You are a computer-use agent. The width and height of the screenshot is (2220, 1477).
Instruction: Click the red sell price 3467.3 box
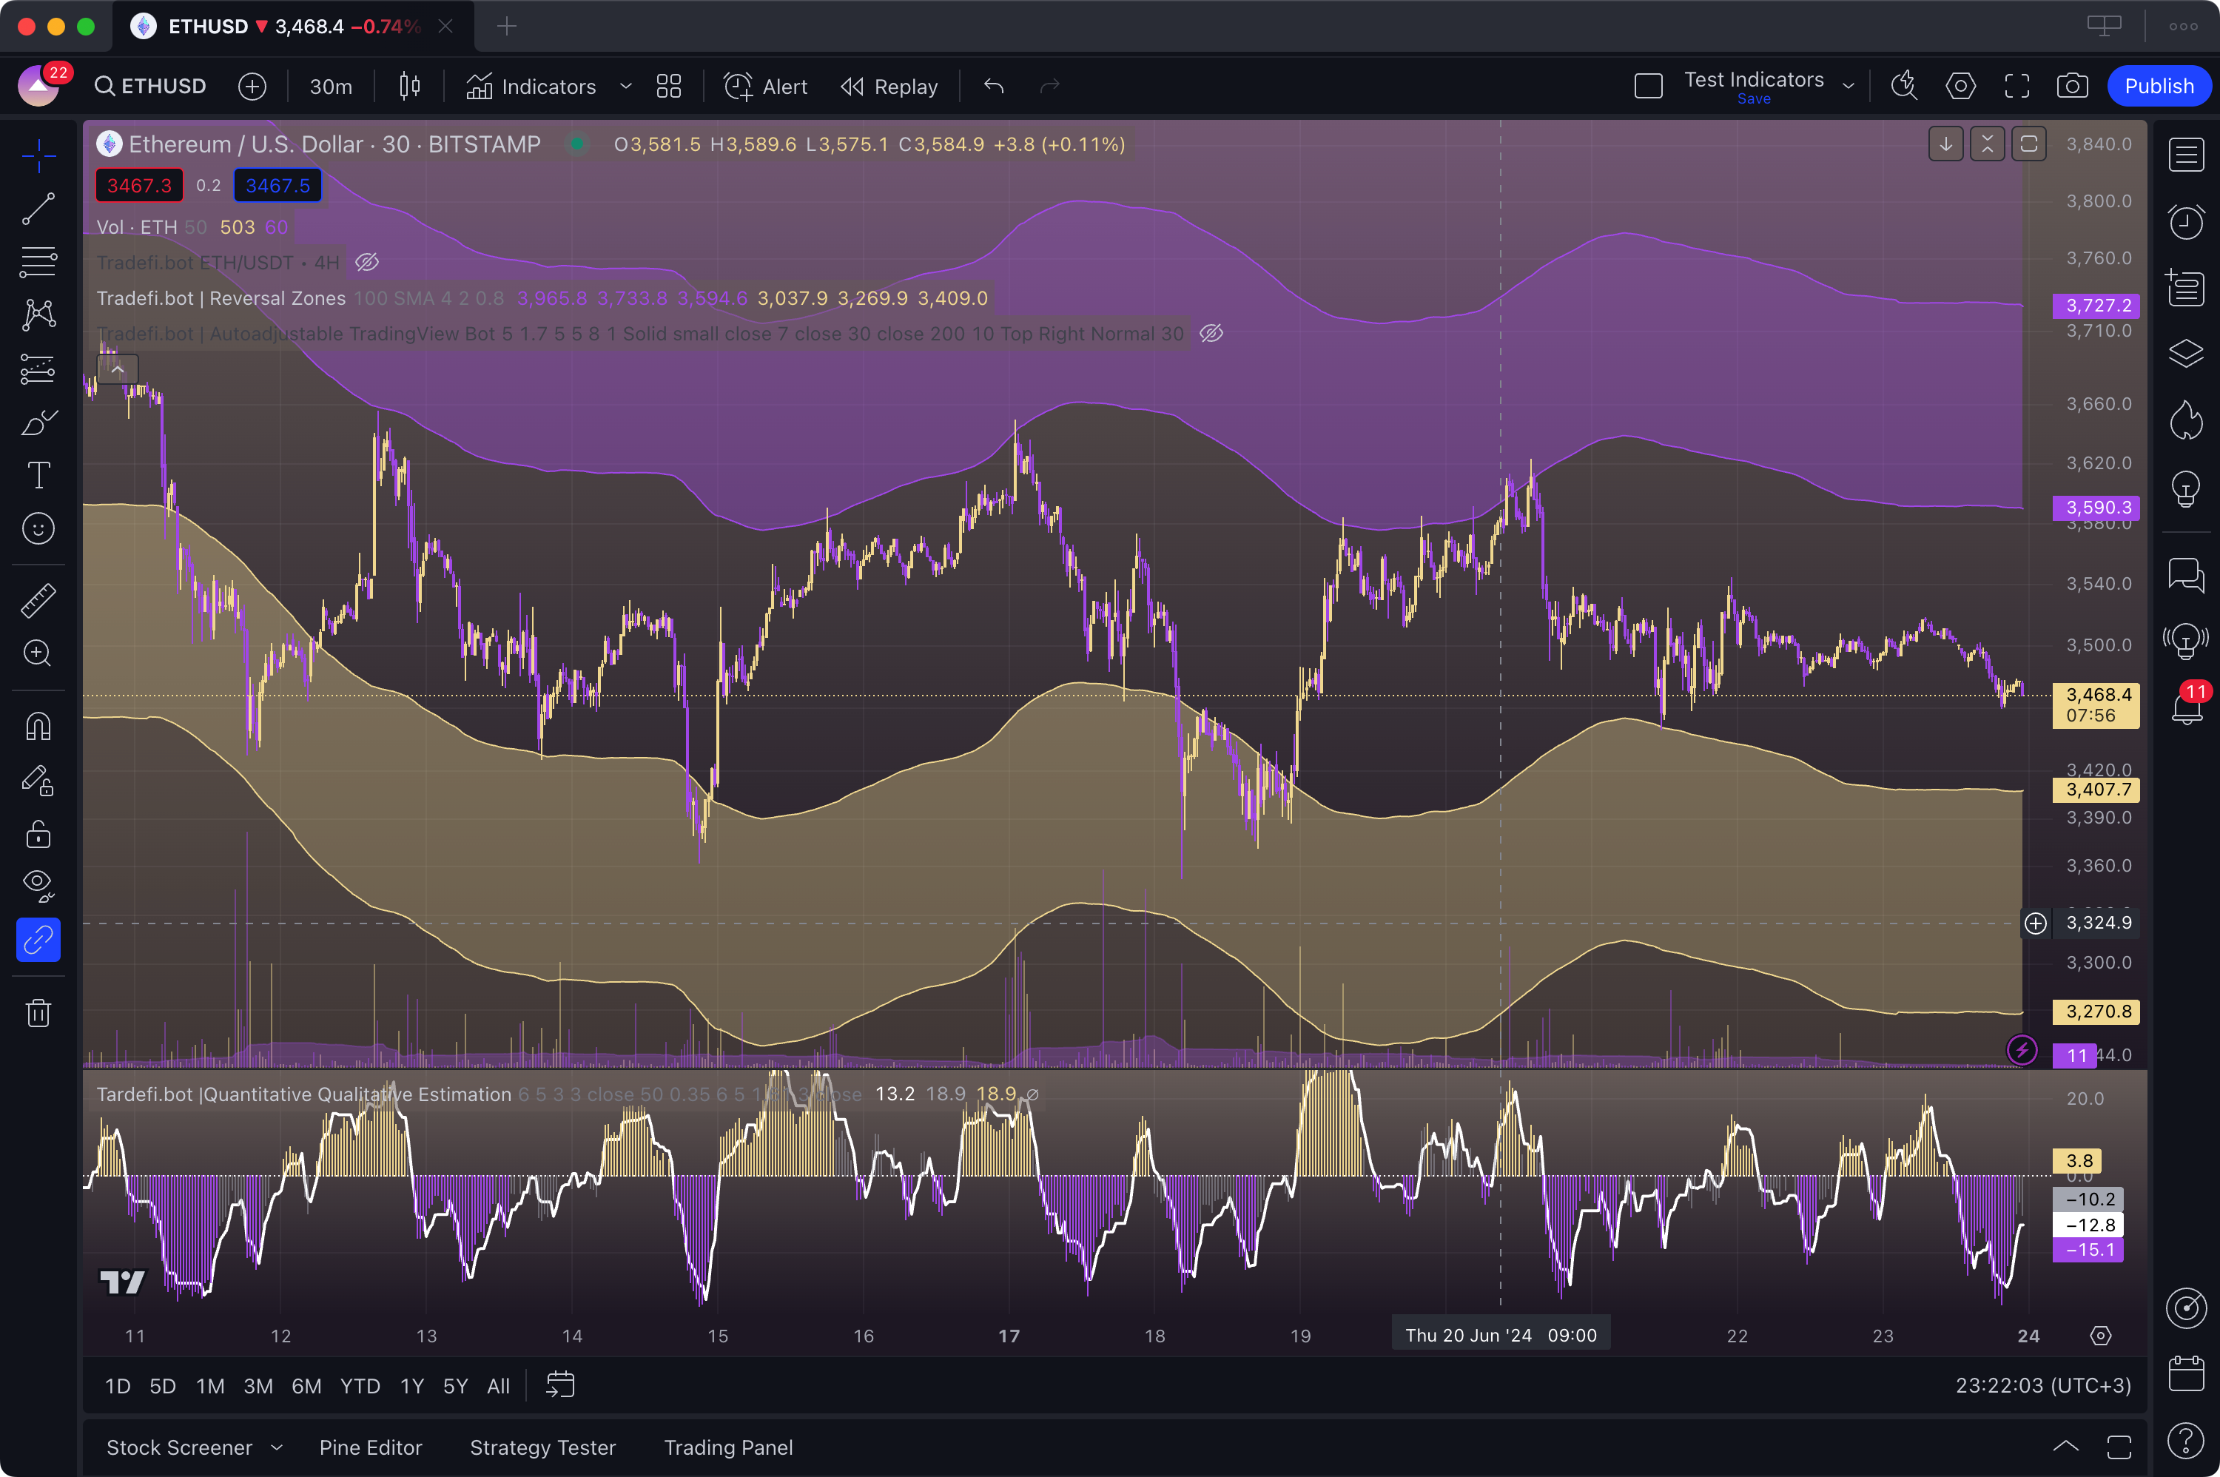click(x=139, y=186)
